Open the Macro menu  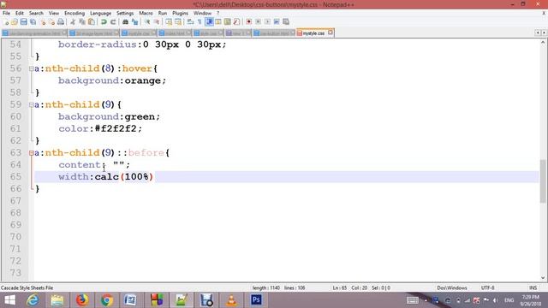click(146, 13)
